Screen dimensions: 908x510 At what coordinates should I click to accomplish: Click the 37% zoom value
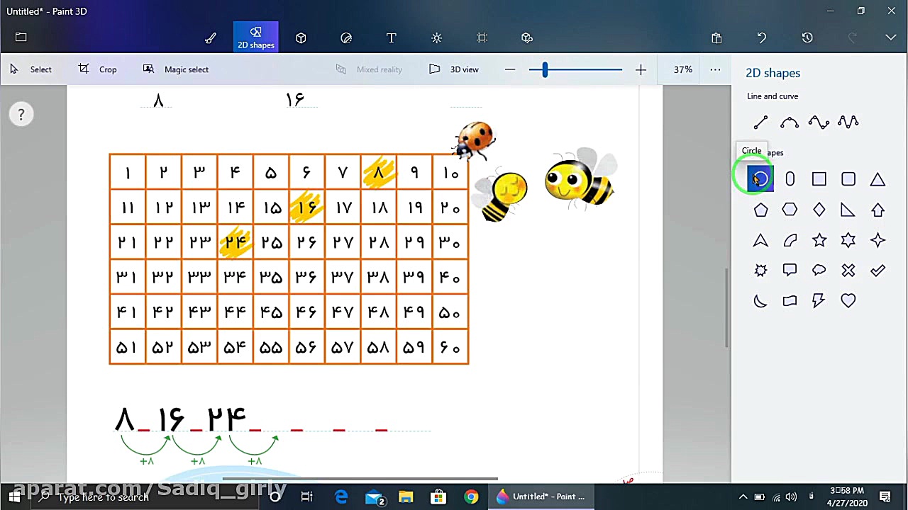683,69
